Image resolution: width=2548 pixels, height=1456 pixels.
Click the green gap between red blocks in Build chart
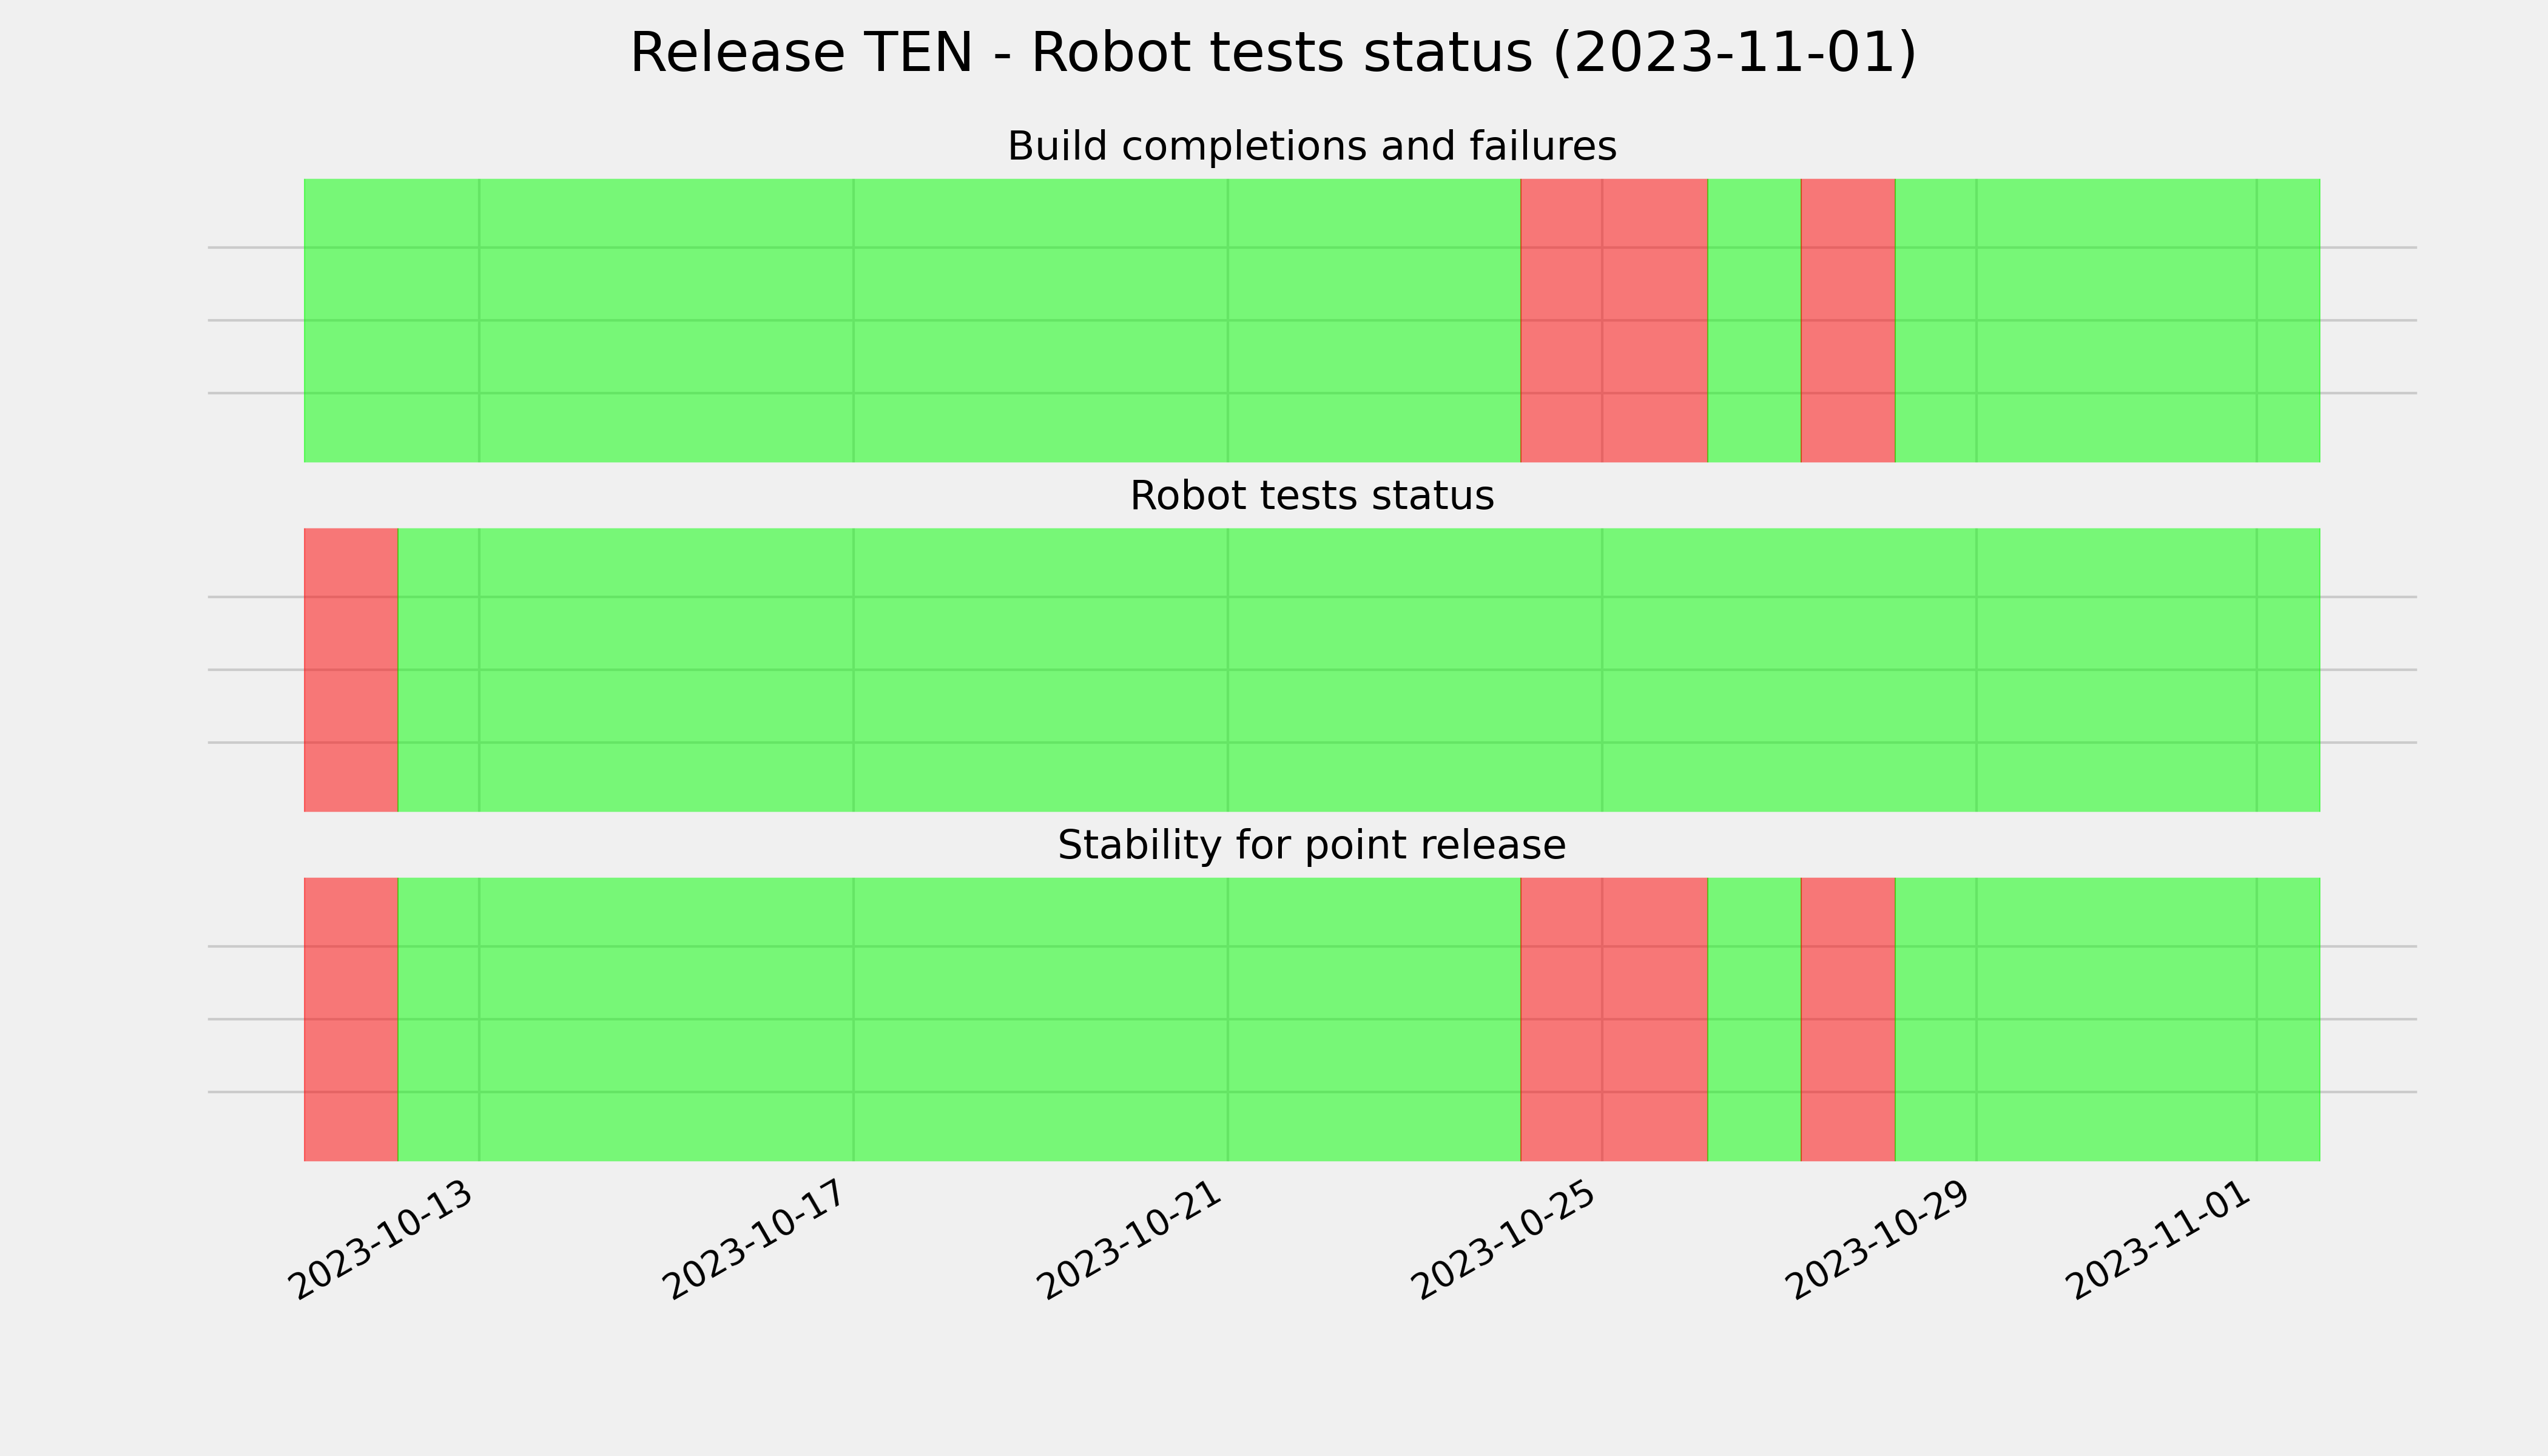click(x=1754, y=320)
